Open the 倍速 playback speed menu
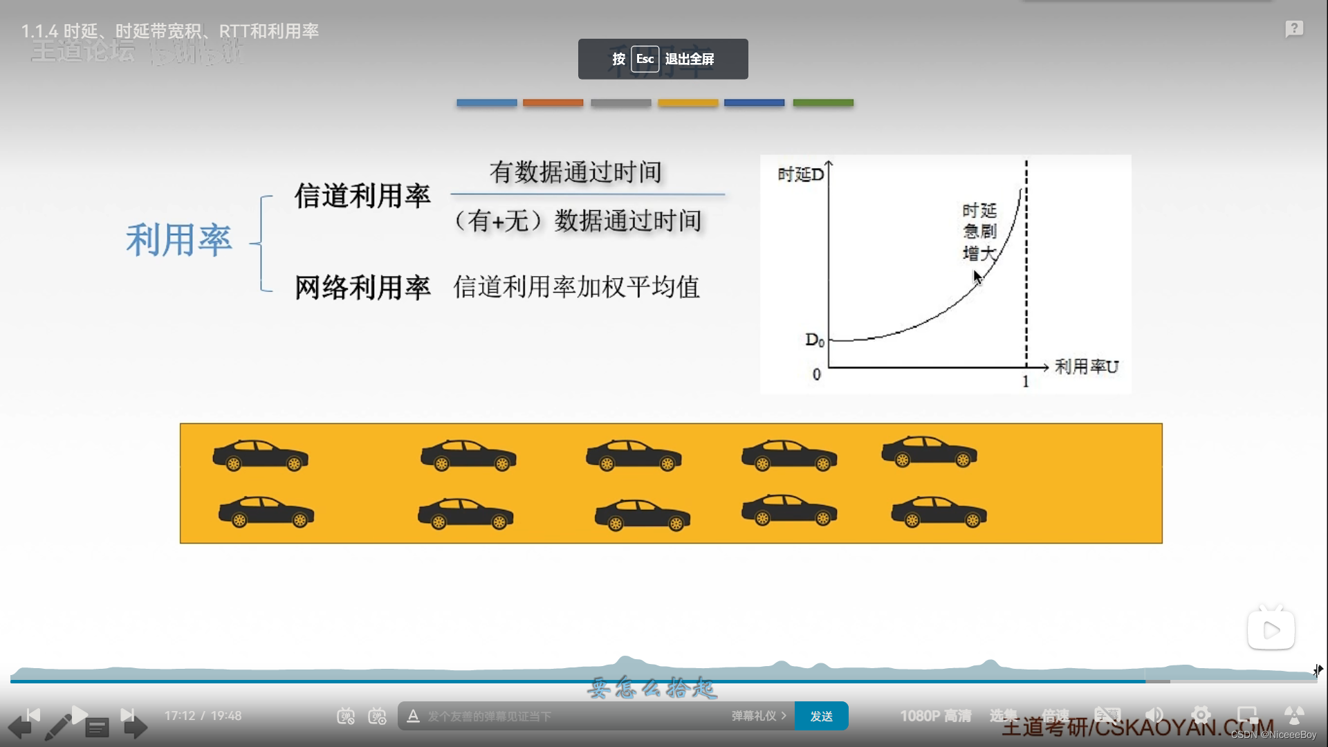The height and width of the screenshot is (747, 1328). pos(1055,716)
